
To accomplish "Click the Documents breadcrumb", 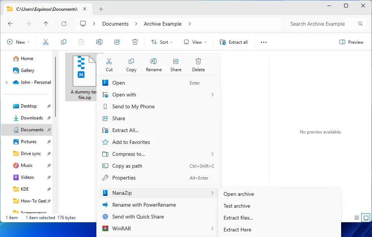I will pyautogui.click(x=115, y=24).
